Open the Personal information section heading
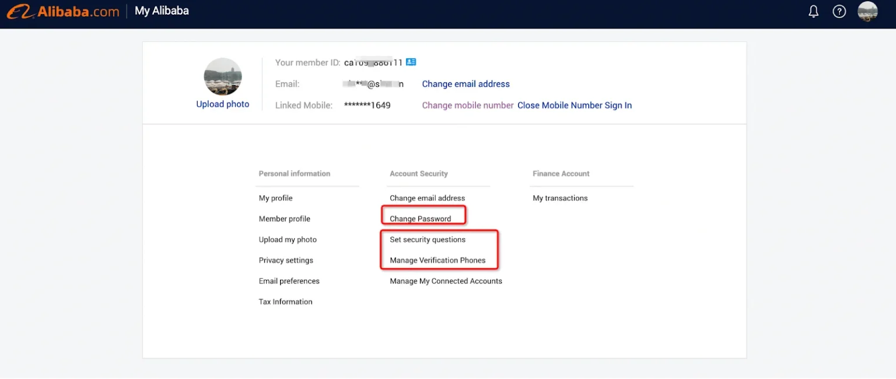Image resolution: width=896 pixels, height=379 pixels. point(295,173)
